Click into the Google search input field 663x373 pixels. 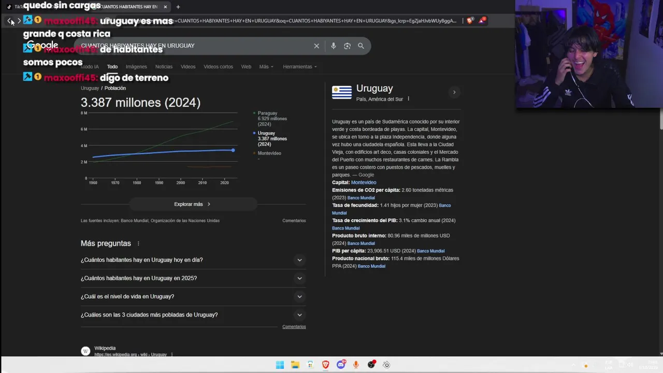click(x=194, y=46)
